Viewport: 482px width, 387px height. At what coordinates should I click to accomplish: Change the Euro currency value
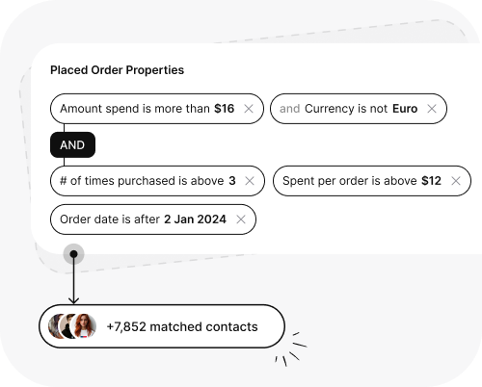(405, 109)
